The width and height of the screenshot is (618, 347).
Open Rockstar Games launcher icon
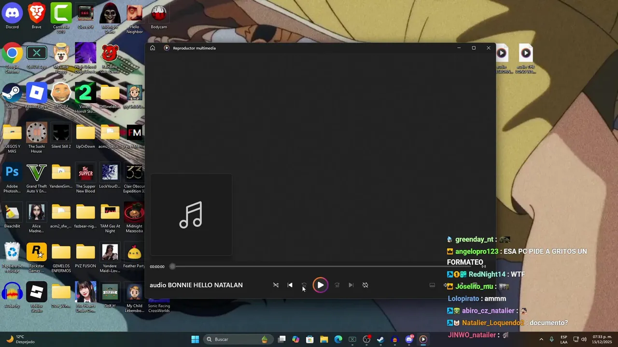pos(37,258)
